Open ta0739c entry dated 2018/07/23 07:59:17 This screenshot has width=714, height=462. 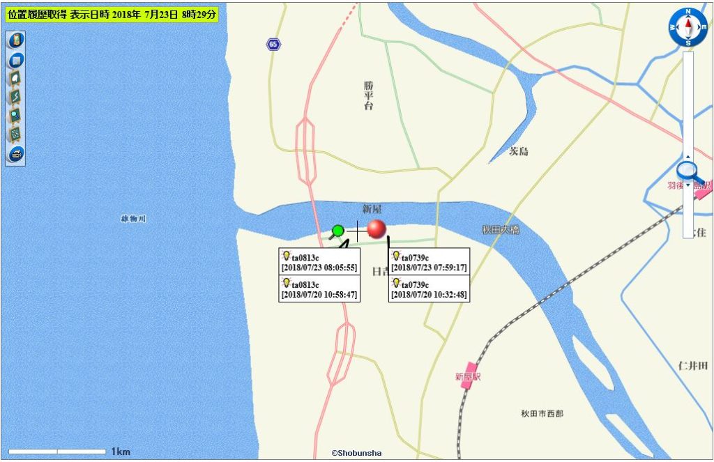(x=429, y=262)
